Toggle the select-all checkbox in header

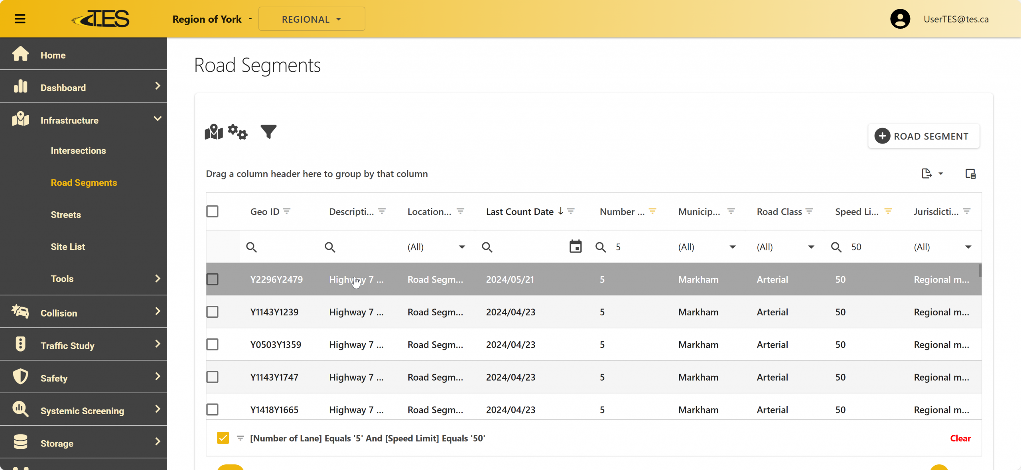(213, 211)
